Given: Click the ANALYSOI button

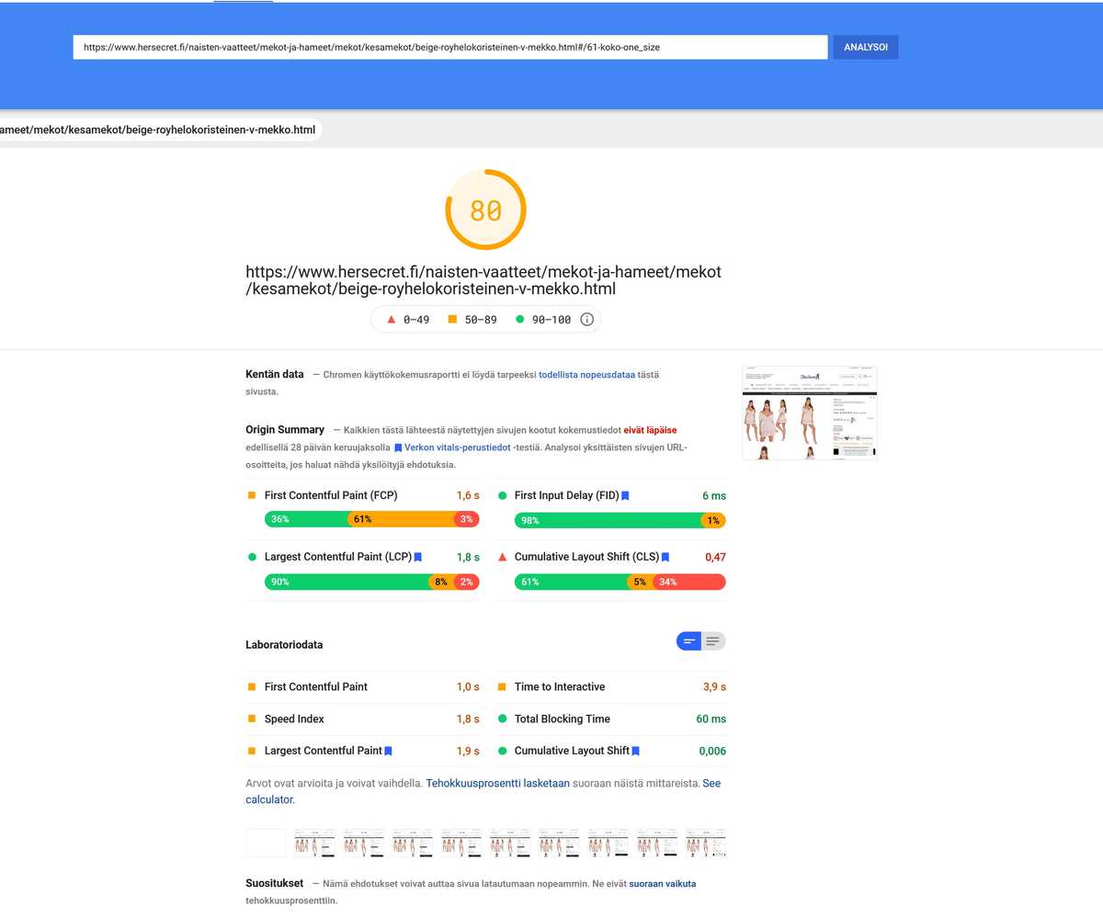Looking at the screenshot, I should click(x=865, y=47).
